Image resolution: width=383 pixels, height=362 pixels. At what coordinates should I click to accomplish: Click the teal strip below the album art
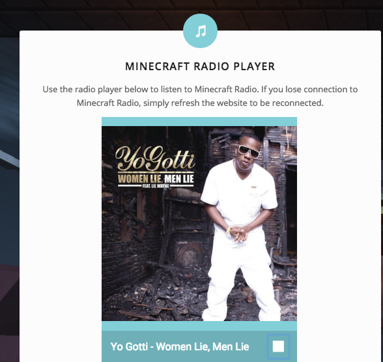click(199, 326)
